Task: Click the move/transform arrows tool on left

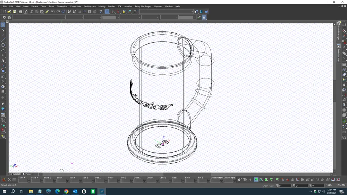Action: 3,97
